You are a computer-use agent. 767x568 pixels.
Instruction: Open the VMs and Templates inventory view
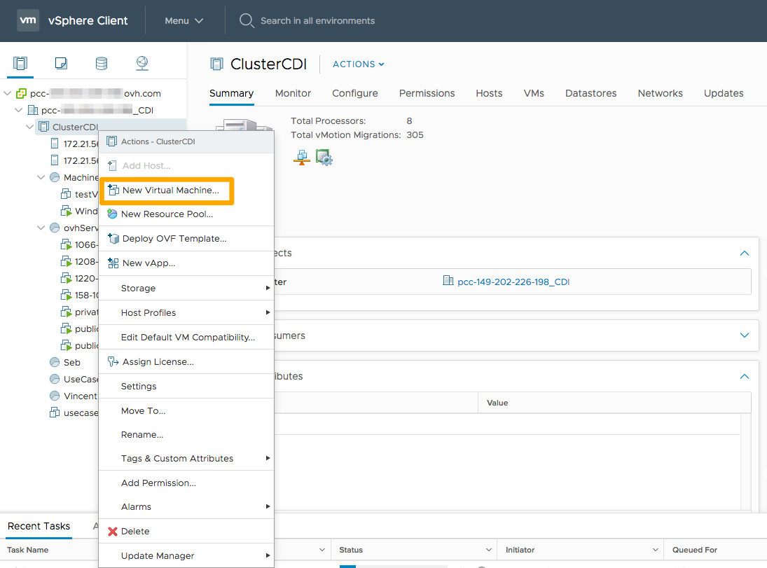pos(61,63)
